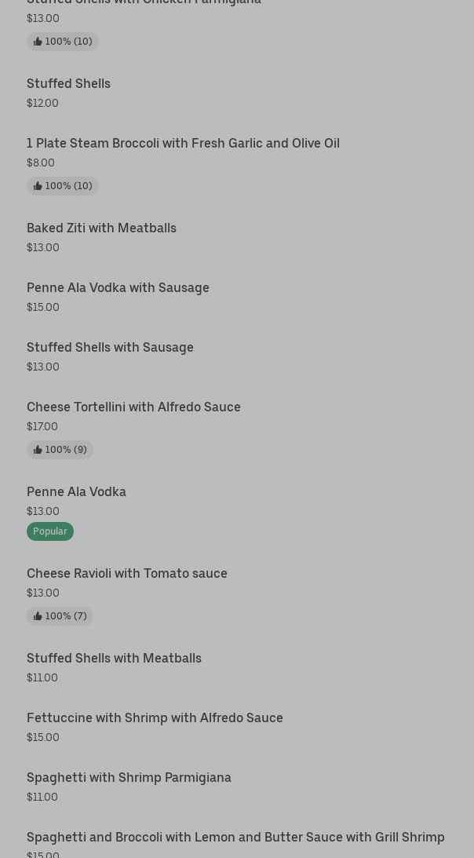Image resolution: width=474 pixels, height=858 pixels.
Task: Open Penne Ala Vodka with Sausage
Action: (x=118, y=287)
